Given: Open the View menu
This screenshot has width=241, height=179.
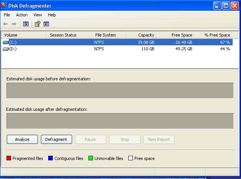Looking at the screenshot, I should 38,15.
